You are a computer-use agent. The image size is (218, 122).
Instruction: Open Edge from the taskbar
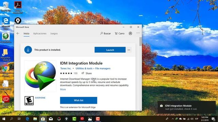(28, 119)
